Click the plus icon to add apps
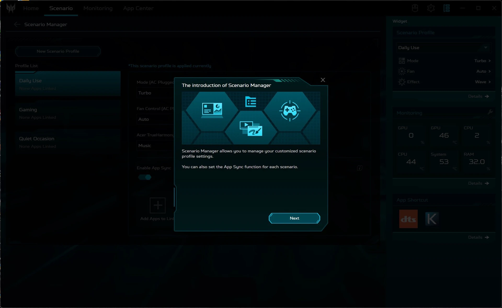Image resolution: width=502 pixels, height=308 pixels. (158, 206)
